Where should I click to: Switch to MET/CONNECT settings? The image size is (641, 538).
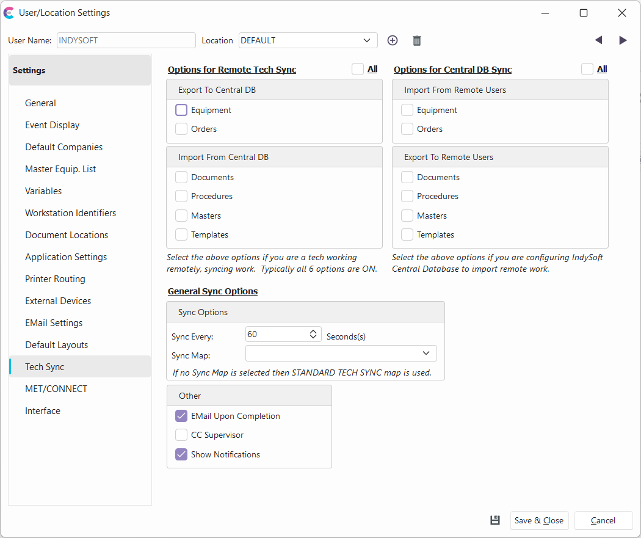[x=56, y=389]
